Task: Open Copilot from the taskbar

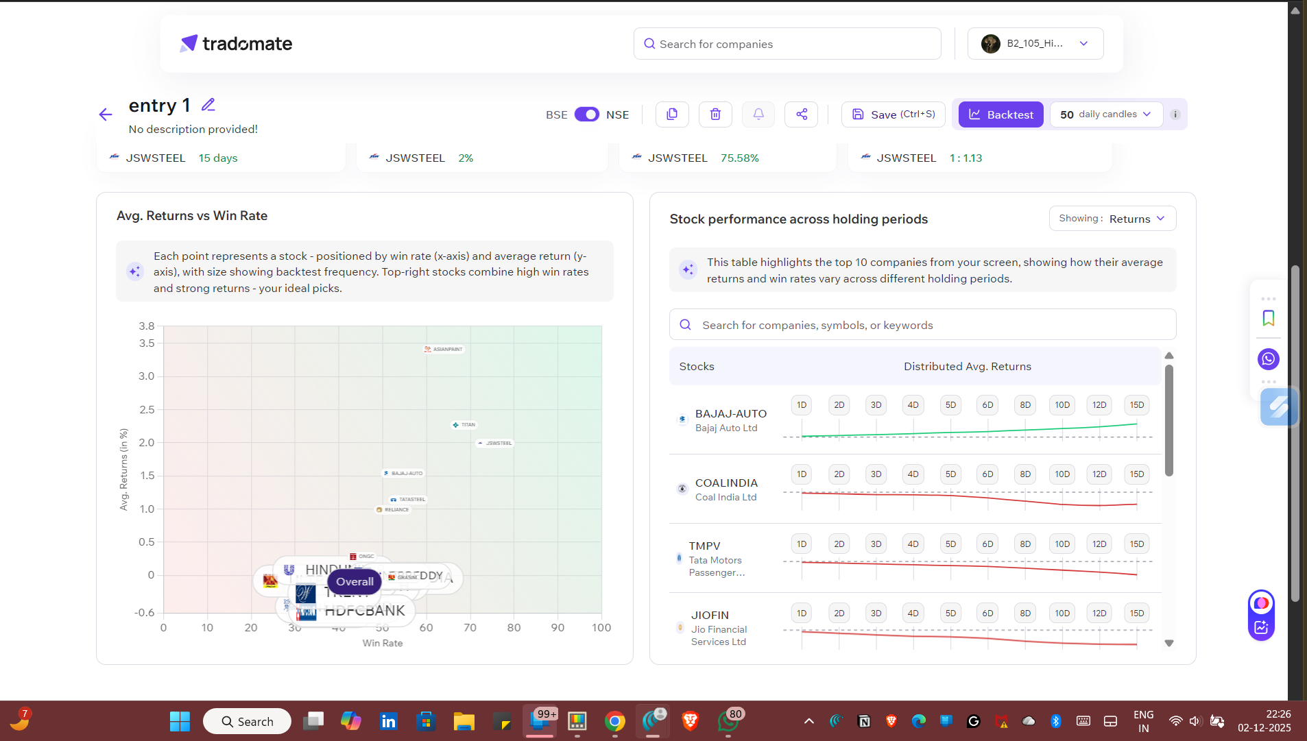Action: tap(351, 721)
